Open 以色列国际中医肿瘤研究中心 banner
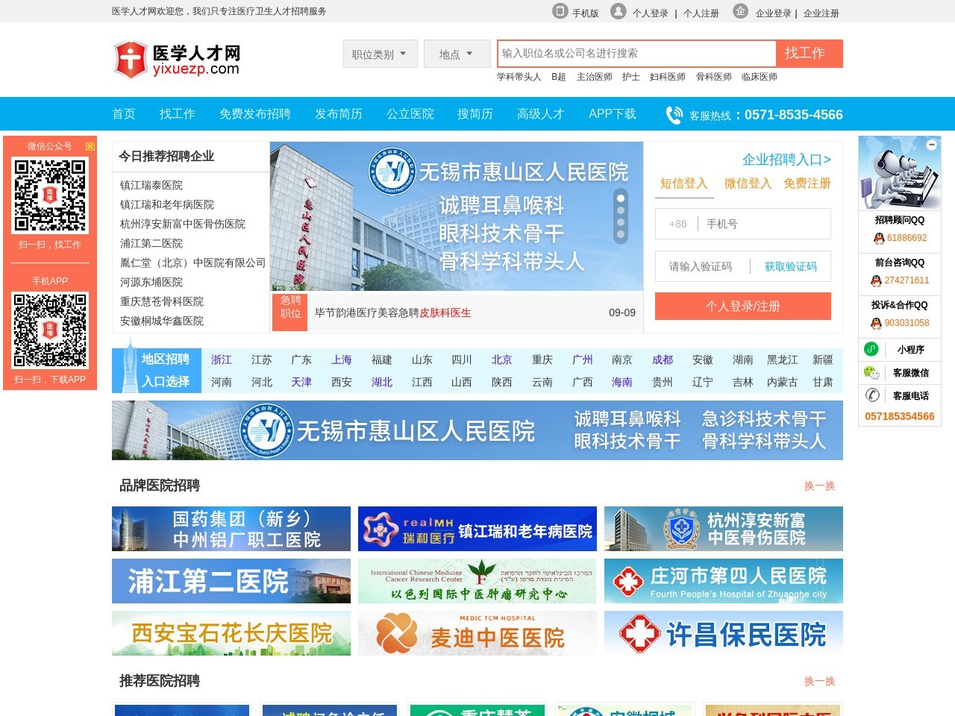The height and width of the screenshot is (716, 955). (477, 581)
